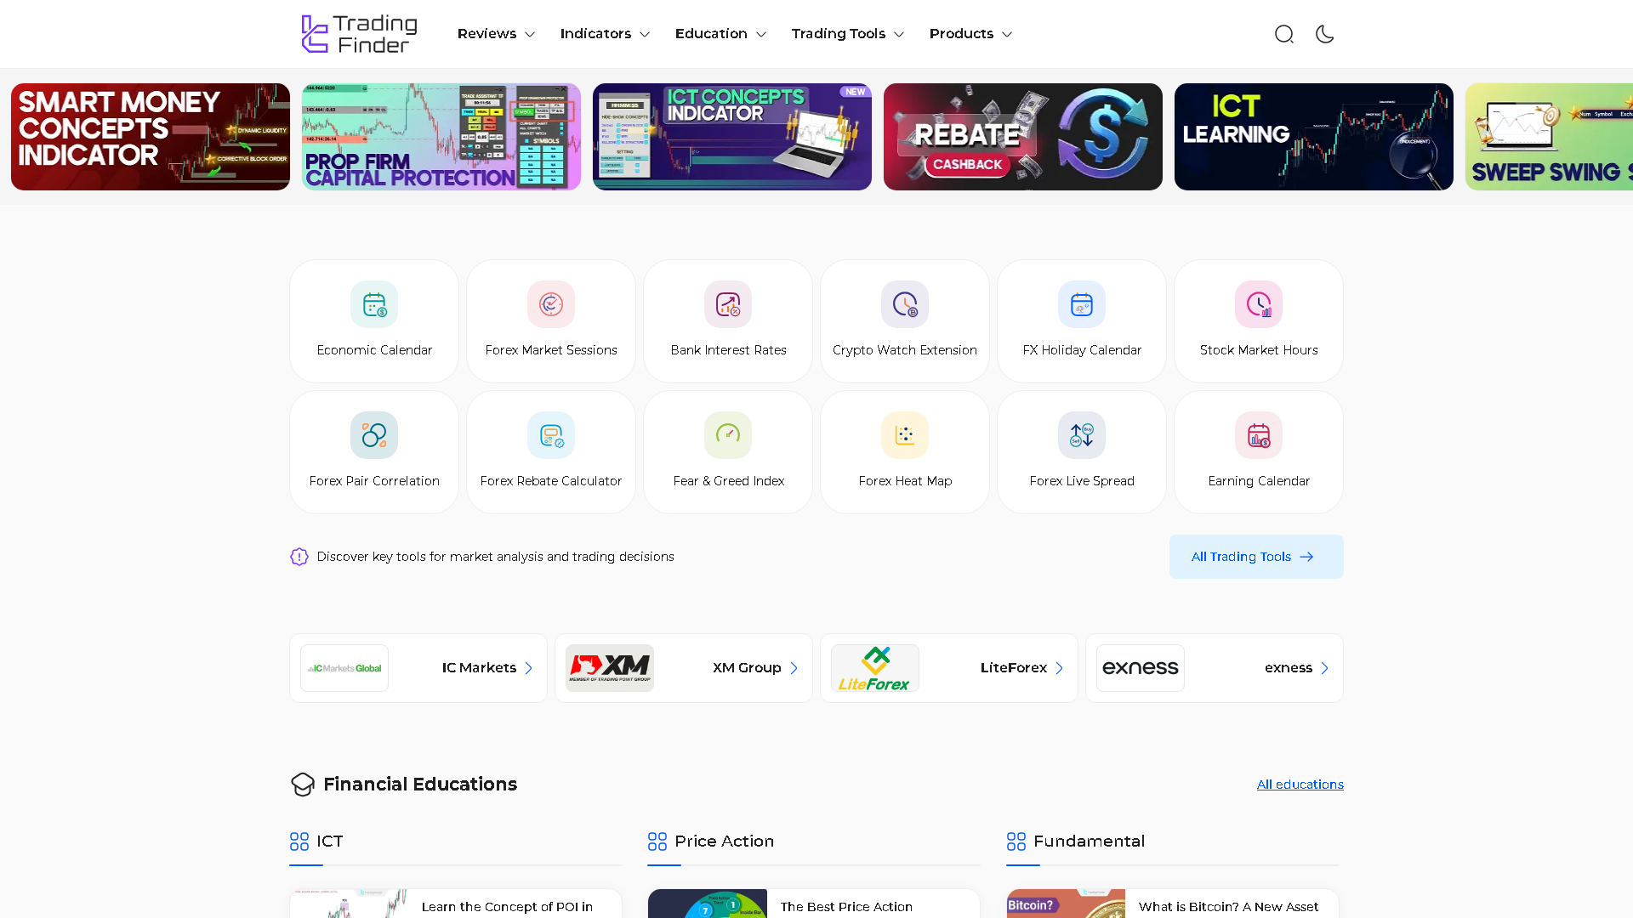Click the All Trading Tools button

pos(1255,557)
